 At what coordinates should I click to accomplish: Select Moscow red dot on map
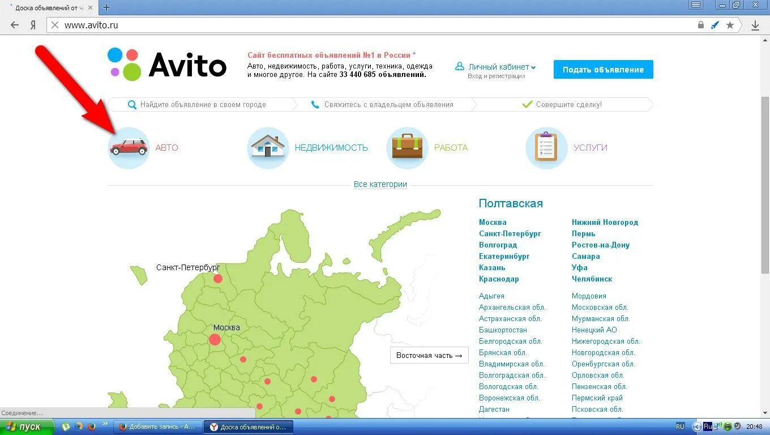tap(215, 340)
